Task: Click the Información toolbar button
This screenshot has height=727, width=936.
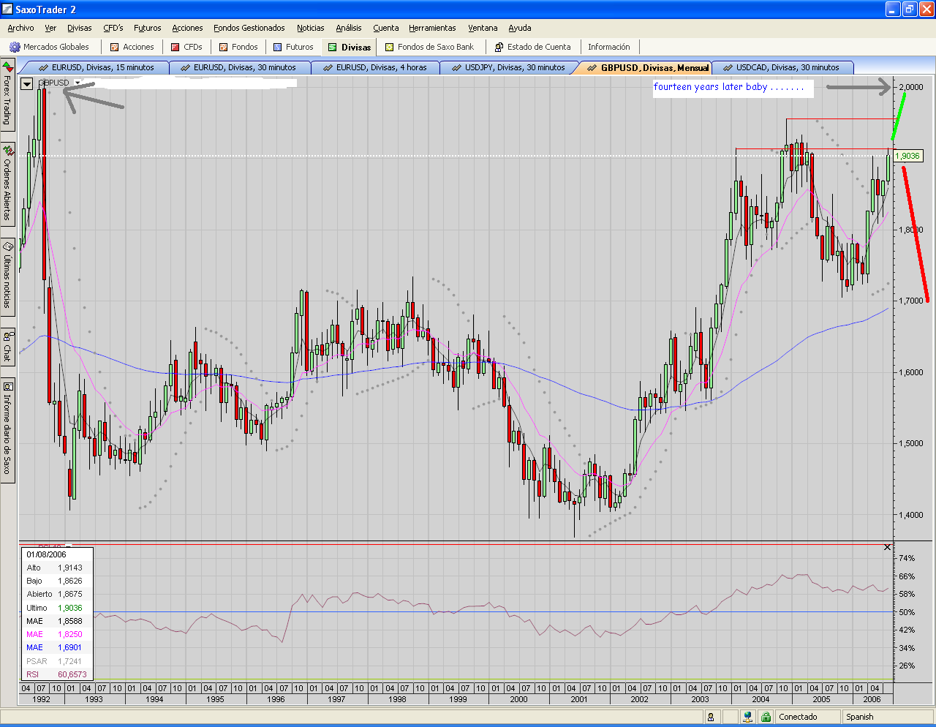Action: tap(608, 47)
